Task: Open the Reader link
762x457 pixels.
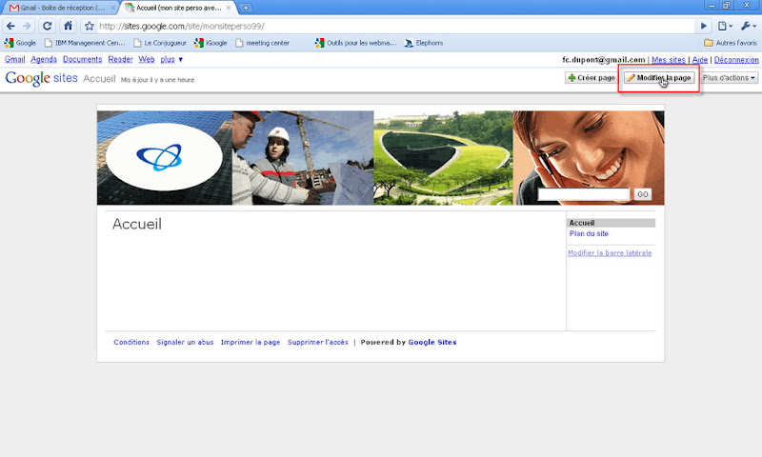Action: 121,59
